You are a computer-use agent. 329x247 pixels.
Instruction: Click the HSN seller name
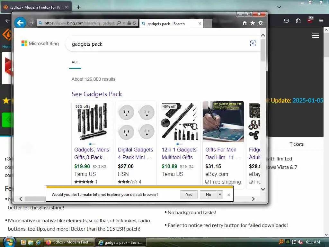pyautogui.click(x=123, y=174)
